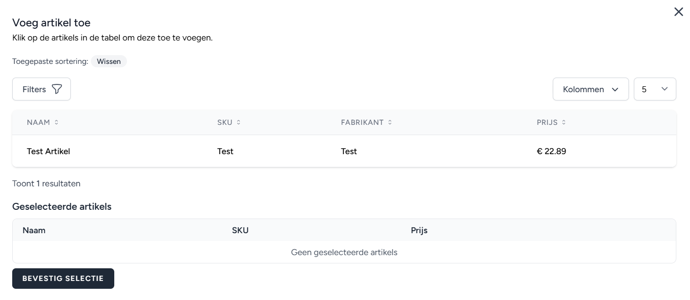The width and height of the screenshot is (690, 300).
Task: Open the Kolommen dropdown
Action: [x=591, y=89]
